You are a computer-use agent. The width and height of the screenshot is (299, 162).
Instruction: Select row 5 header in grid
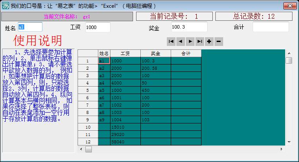pos(88,91)
